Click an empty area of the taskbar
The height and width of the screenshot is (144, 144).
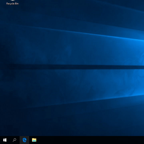[x=91, y=140]
